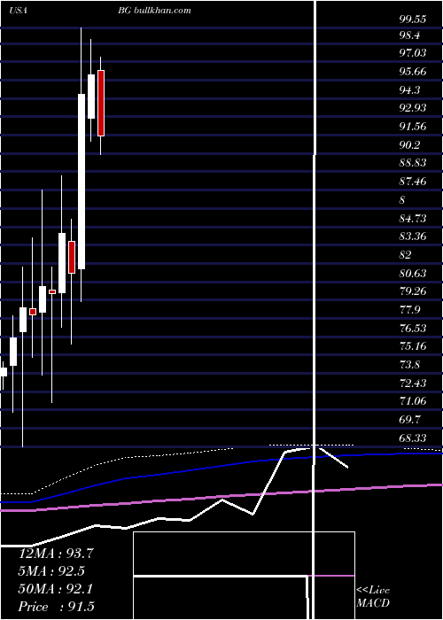Click the 80.63 price axis label
This screenshot has width=443, height=620.
[x=413, y=273]
